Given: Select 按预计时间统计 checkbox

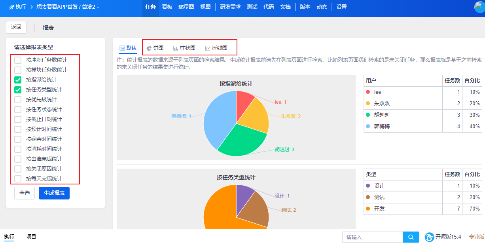Looking at the screenshot, I should tap(18, 129).
